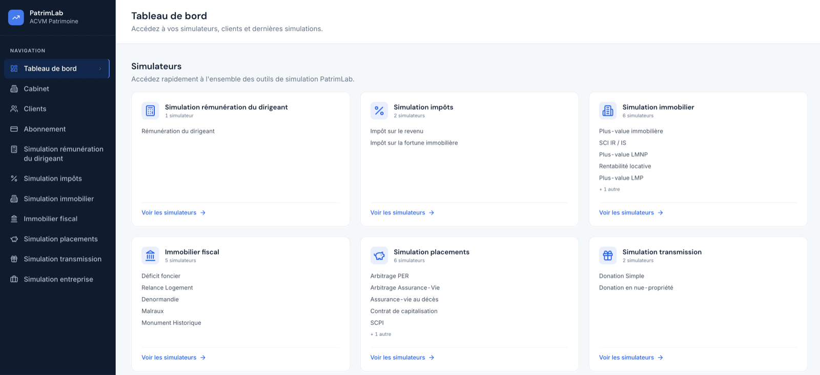Open the Rémunération du dirigeant simulator entry
Screen dimensions: 820x375
[x=178, y=131]
